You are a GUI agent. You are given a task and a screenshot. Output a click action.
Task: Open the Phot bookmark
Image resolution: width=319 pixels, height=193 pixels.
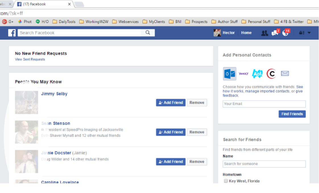(x=25, y=22)
